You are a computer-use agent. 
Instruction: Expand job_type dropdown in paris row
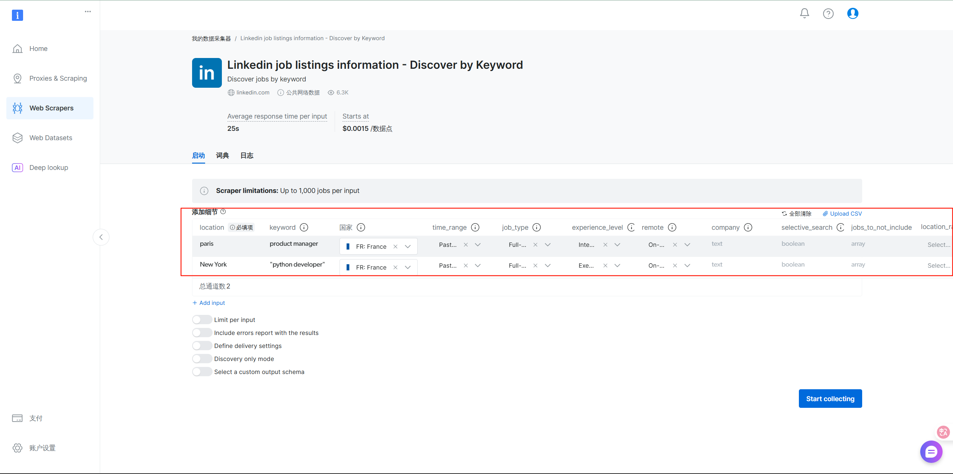coord(548,245)
